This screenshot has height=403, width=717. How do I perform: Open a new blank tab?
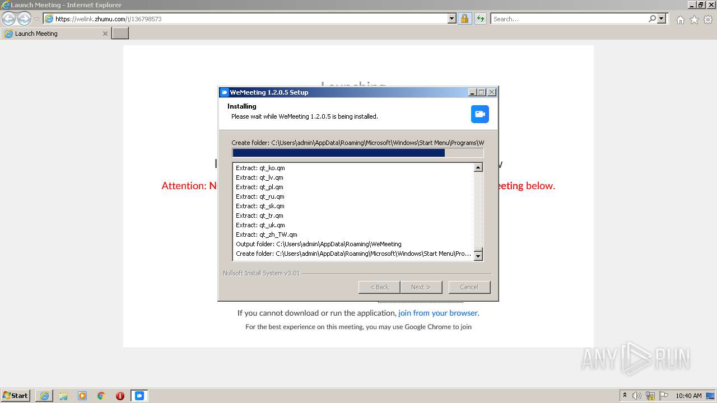coord(120,34)
